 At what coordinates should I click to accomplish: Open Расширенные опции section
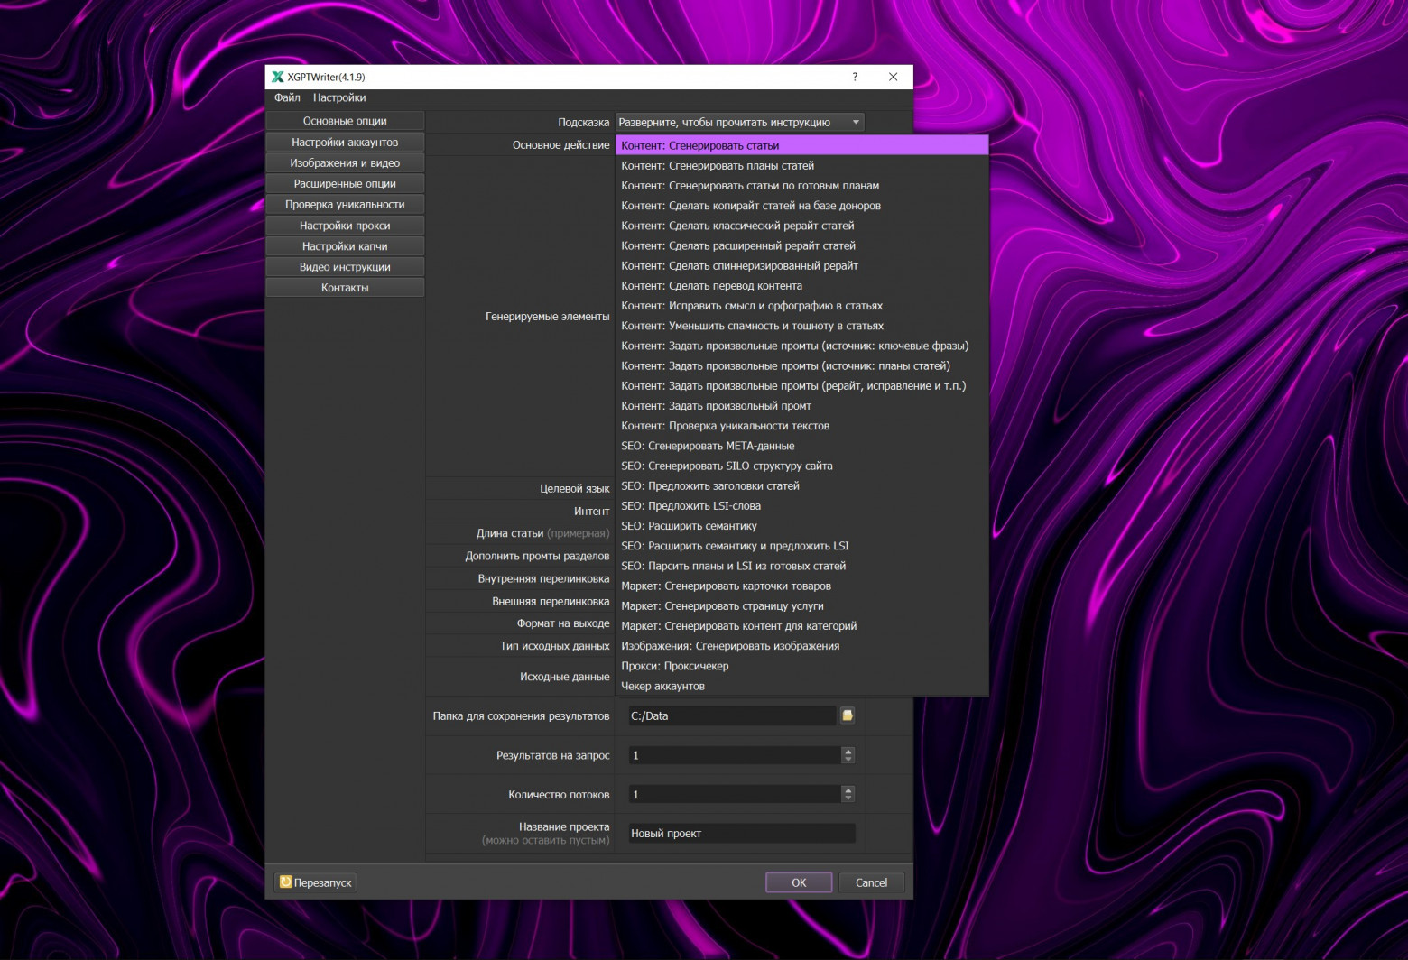(x=345, y=183)
